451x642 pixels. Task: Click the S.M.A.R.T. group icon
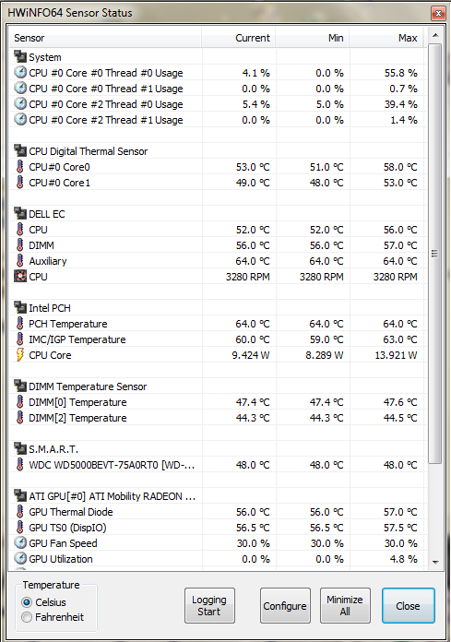[20, 448]
